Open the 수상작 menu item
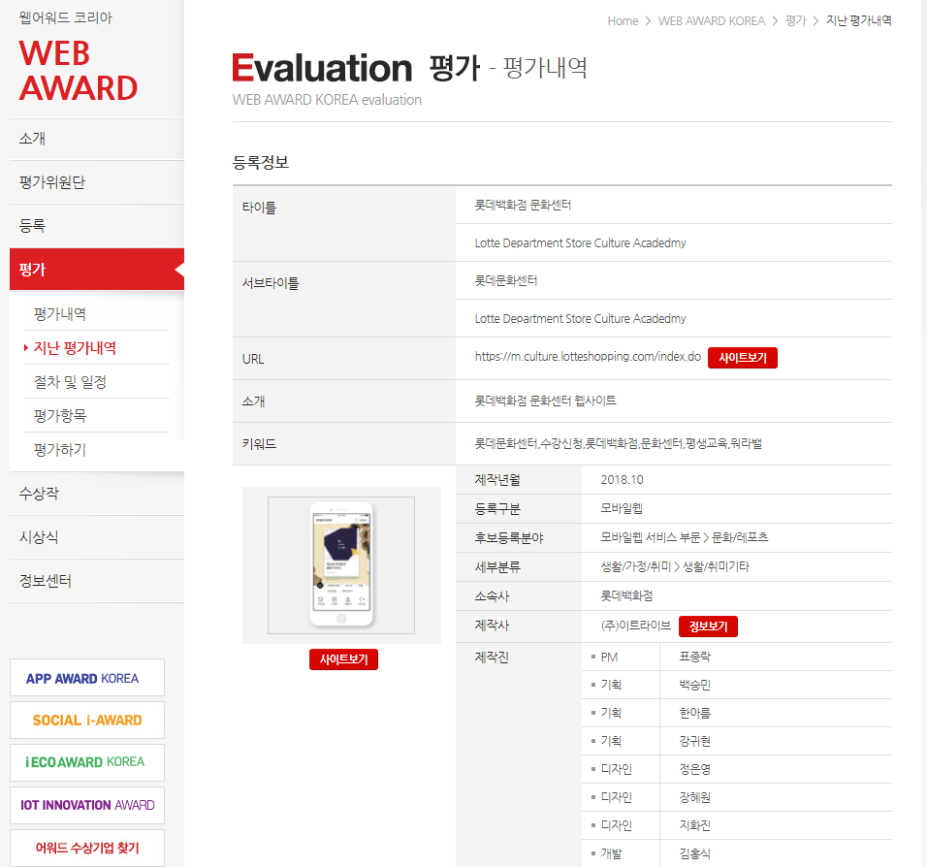 point(97,494)
